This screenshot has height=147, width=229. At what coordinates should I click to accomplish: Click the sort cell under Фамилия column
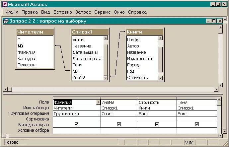click(x=77, y=119)
